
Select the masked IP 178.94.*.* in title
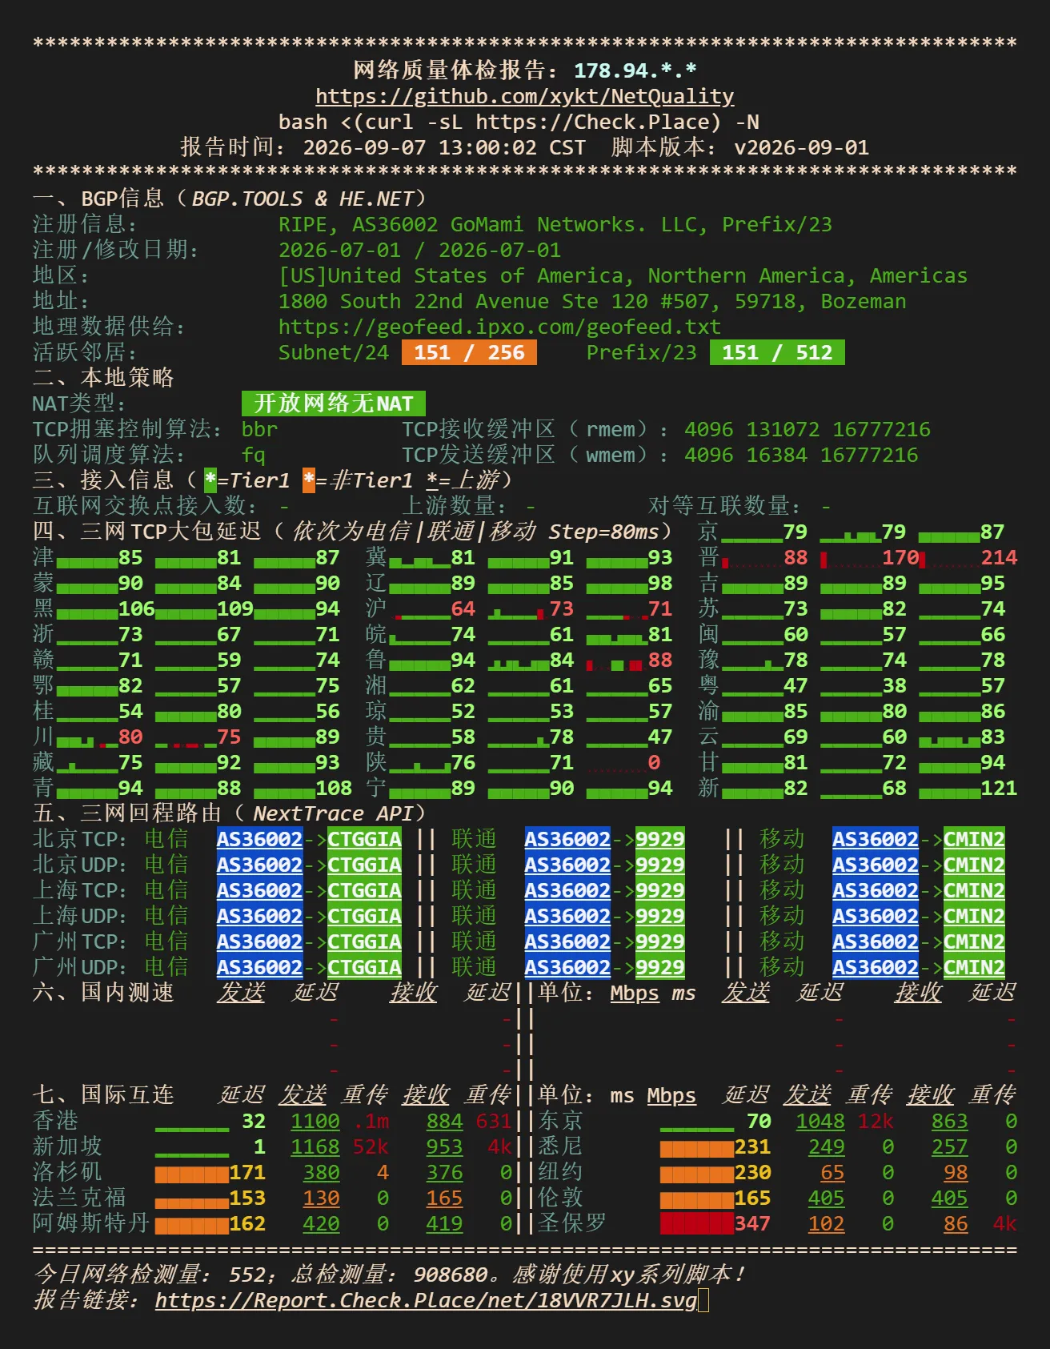[635, 70]
